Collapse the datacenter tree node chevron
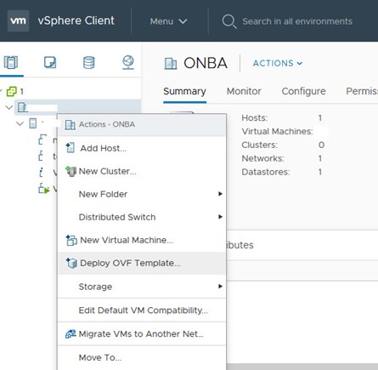 tap(9, 107)
